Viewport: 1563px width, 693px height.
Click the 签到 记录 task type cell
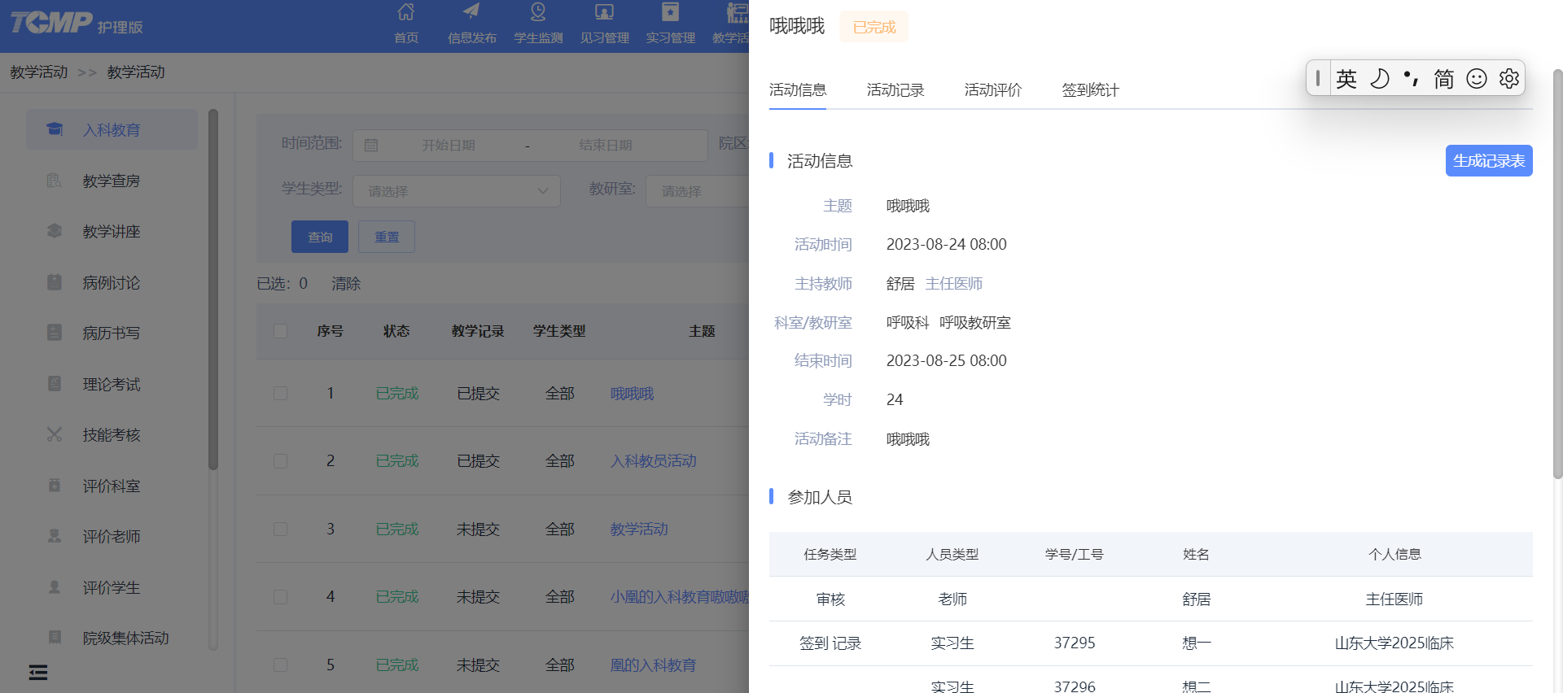(x=830, y=643)
